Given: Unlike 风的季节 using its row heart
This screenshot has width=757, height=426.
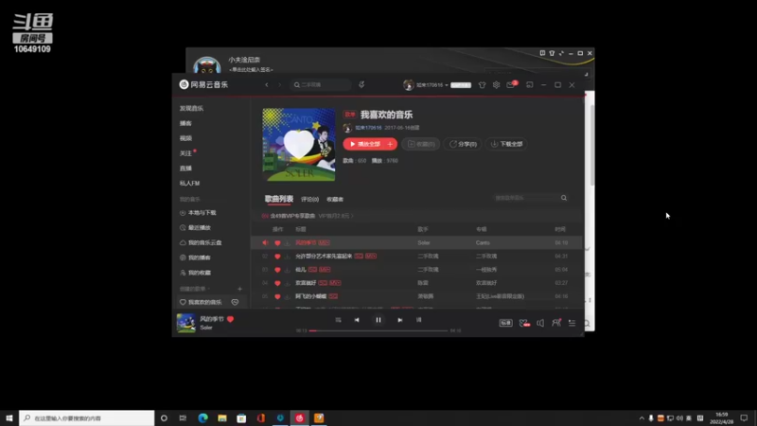Looking at the screenshot, I should (x=277, y=243).
